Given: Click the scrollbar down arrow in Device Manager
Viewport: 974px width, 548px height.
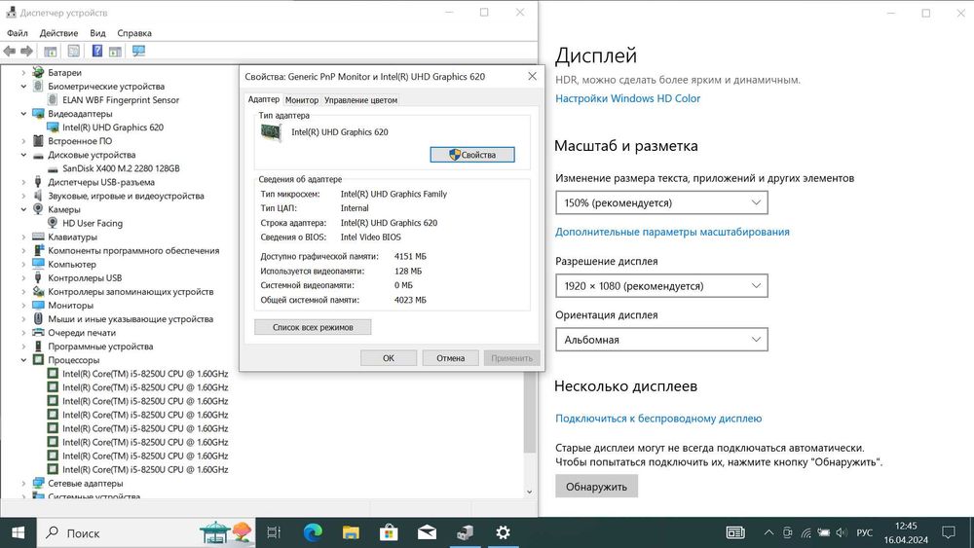Looking at the screenshot, I should click(529, 492).
